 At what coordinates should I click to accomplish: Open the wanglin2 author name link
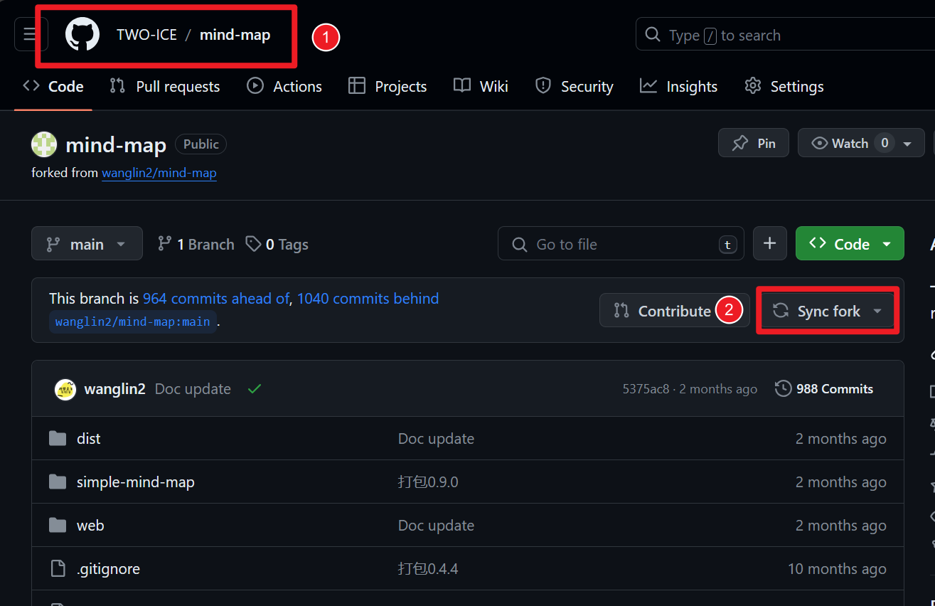click(114, 389)
